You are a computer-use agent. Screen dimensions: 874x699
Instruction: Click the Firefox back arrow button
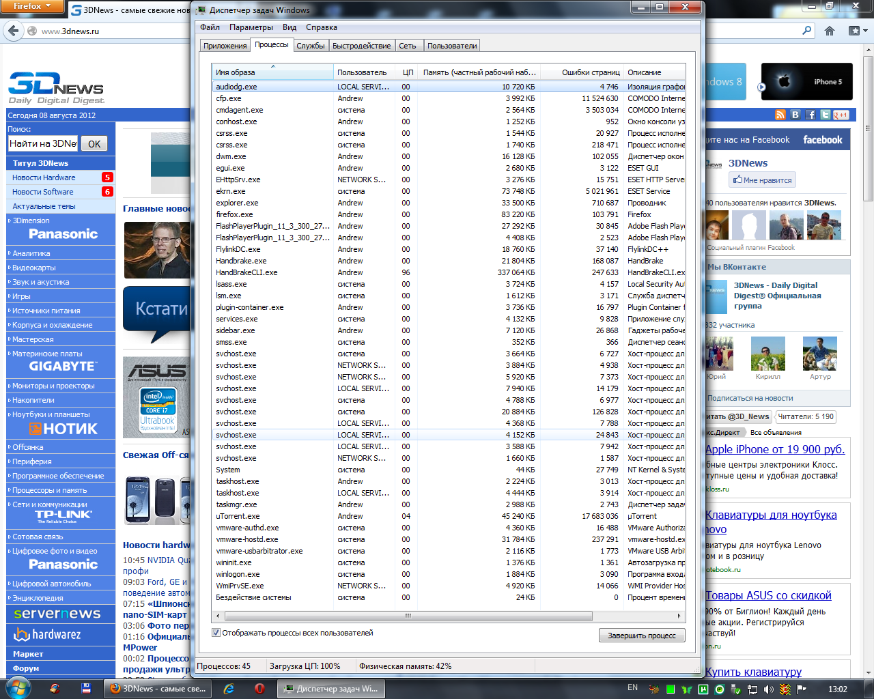tap(13, 31)
